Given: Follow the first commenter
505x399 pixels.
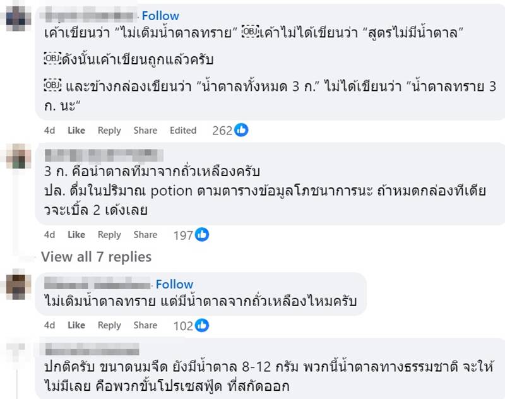Looking at the screenshot, I should click(x=161, y=15).
